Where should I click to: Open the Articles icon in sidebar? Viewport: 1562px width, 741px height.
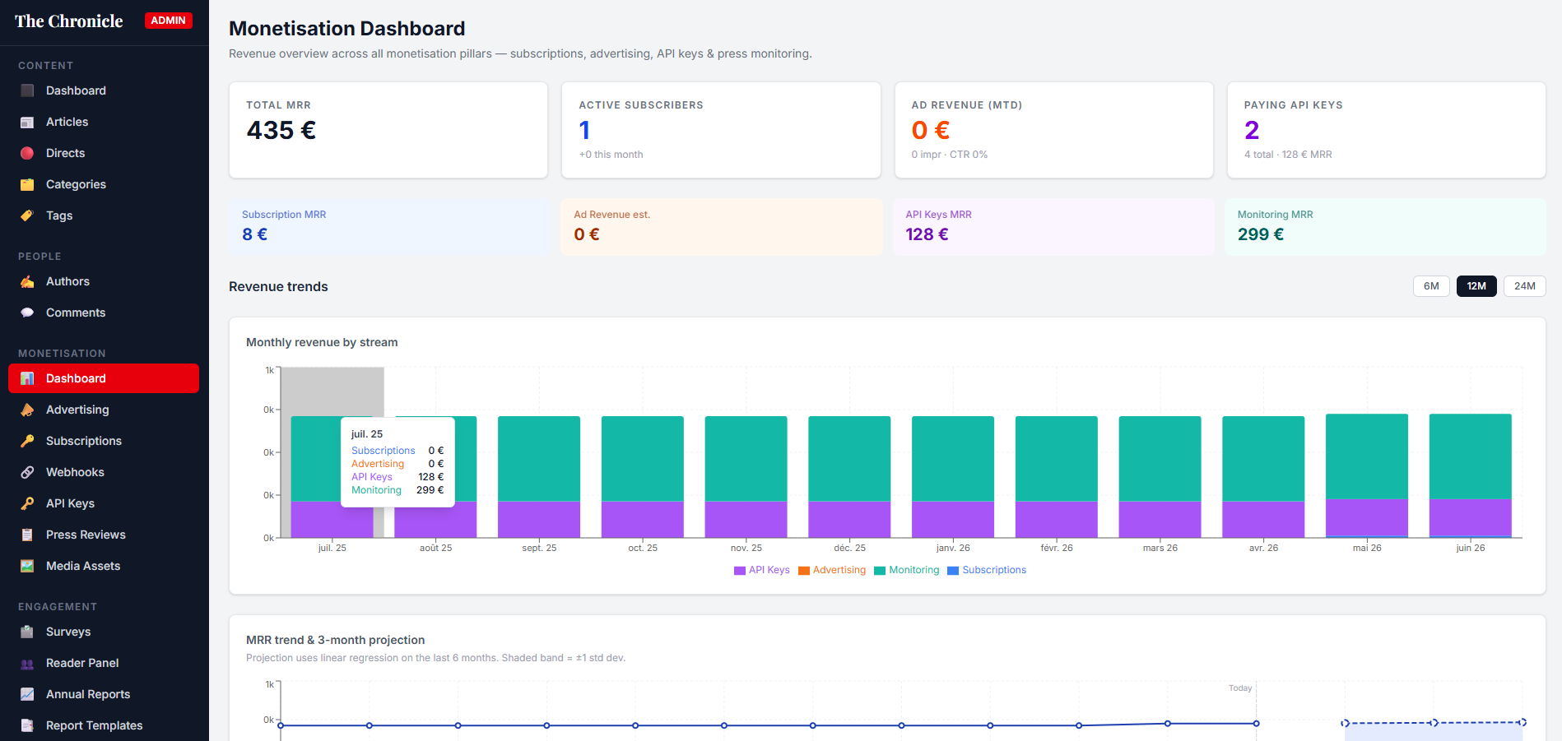27,122
